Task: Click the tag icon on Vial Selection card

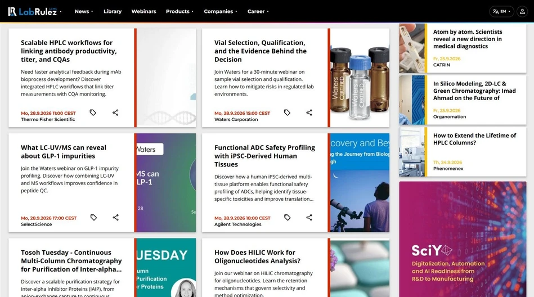Action: click(x=287, y=112)
